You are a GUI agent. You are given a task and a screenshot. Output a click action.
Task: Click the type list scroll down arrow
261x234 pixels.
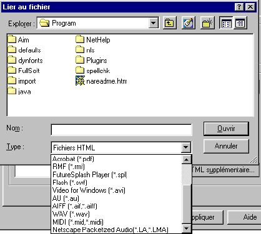(186, 228)
